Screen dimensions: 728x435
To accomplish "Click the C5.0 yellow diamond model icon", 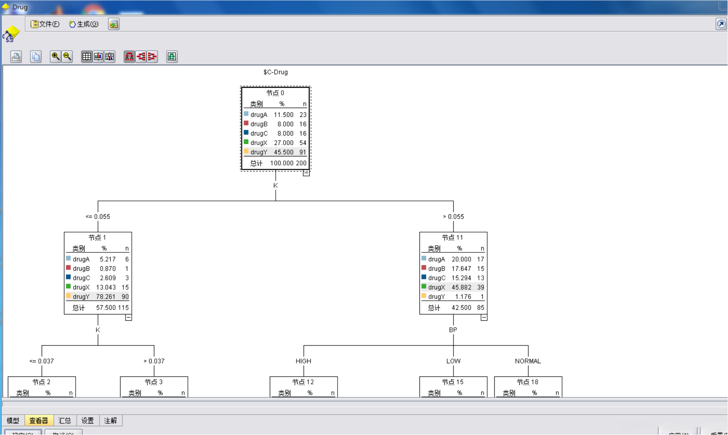I will pyautogui.click(x=11, y=34).
